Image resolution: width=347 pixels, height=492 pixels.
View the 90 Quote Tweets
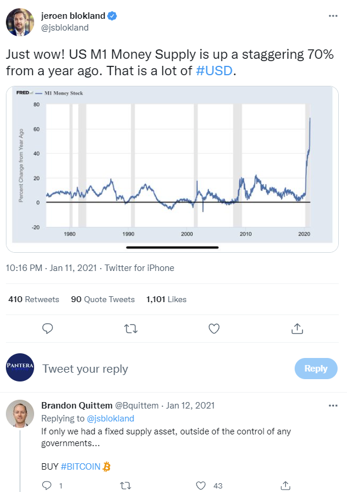(103, 299)
